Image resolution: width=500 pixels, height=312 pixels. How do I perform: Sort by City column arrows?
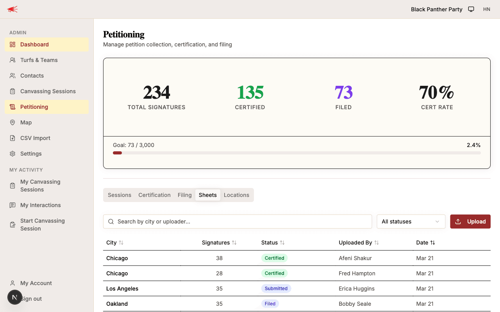[121, 243]
